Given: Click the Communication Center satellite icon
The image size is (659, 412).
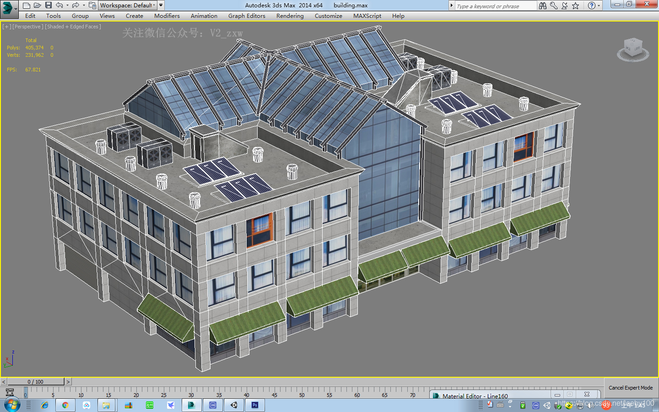Looking at the screenshot, I should 565,5.
